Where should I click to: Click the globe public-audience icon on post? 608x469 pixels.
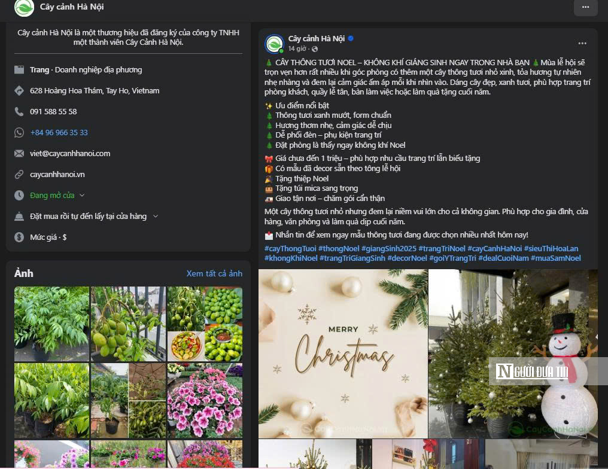tap(315, 49)
